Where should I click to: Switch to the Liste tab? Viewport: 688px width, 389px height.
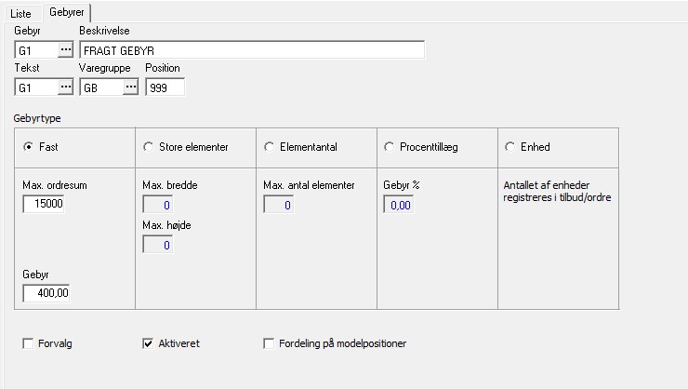[x=20, y=14]
